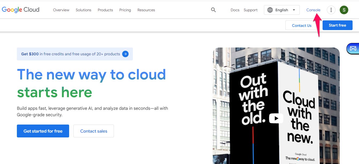359x164 pixels.
Task: Open the three-dot options menu
Action: (331, 10)
